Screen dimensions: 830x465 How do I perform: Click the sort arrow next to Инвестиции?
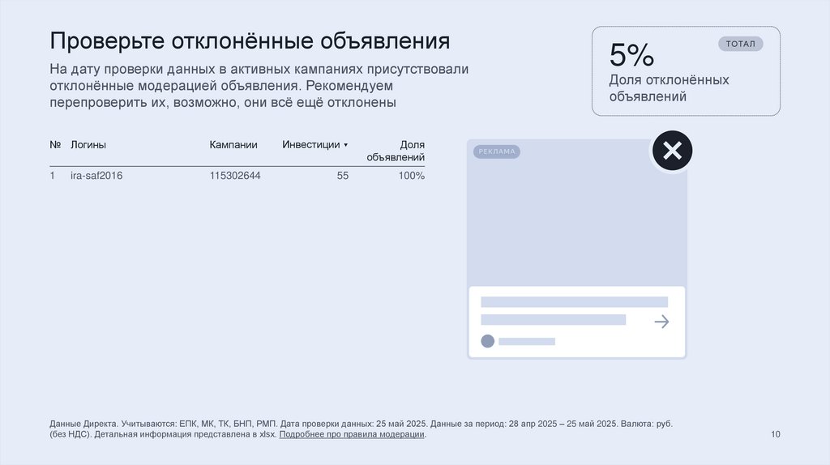[x=346, y=145]
